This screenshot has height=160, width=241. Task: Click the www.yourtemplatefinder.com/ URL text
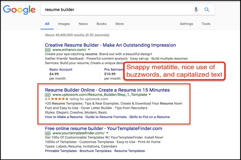(x=78, y=133)
